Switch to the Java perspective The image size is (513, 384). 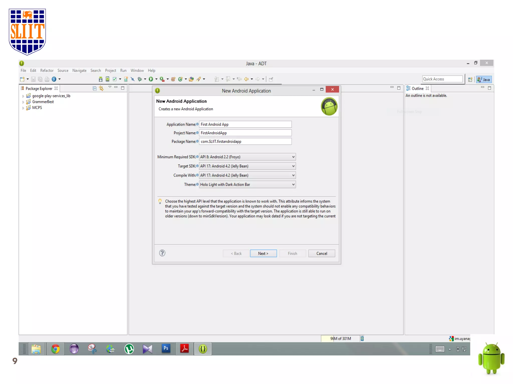484,79
